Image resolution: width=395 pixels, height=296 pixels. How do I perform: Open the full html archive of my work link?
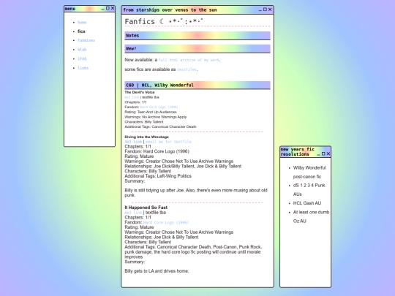tap(189, 60)
